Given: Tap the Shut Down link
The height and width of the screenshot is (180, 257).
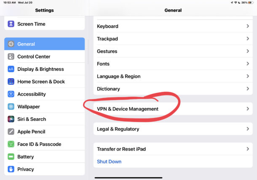Looking at the screenshot, I should tap(109, 161).
